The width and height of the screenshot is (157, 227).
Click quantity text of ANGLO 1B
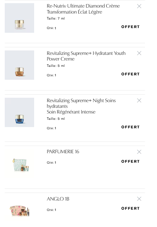click(x=51, y=210)
